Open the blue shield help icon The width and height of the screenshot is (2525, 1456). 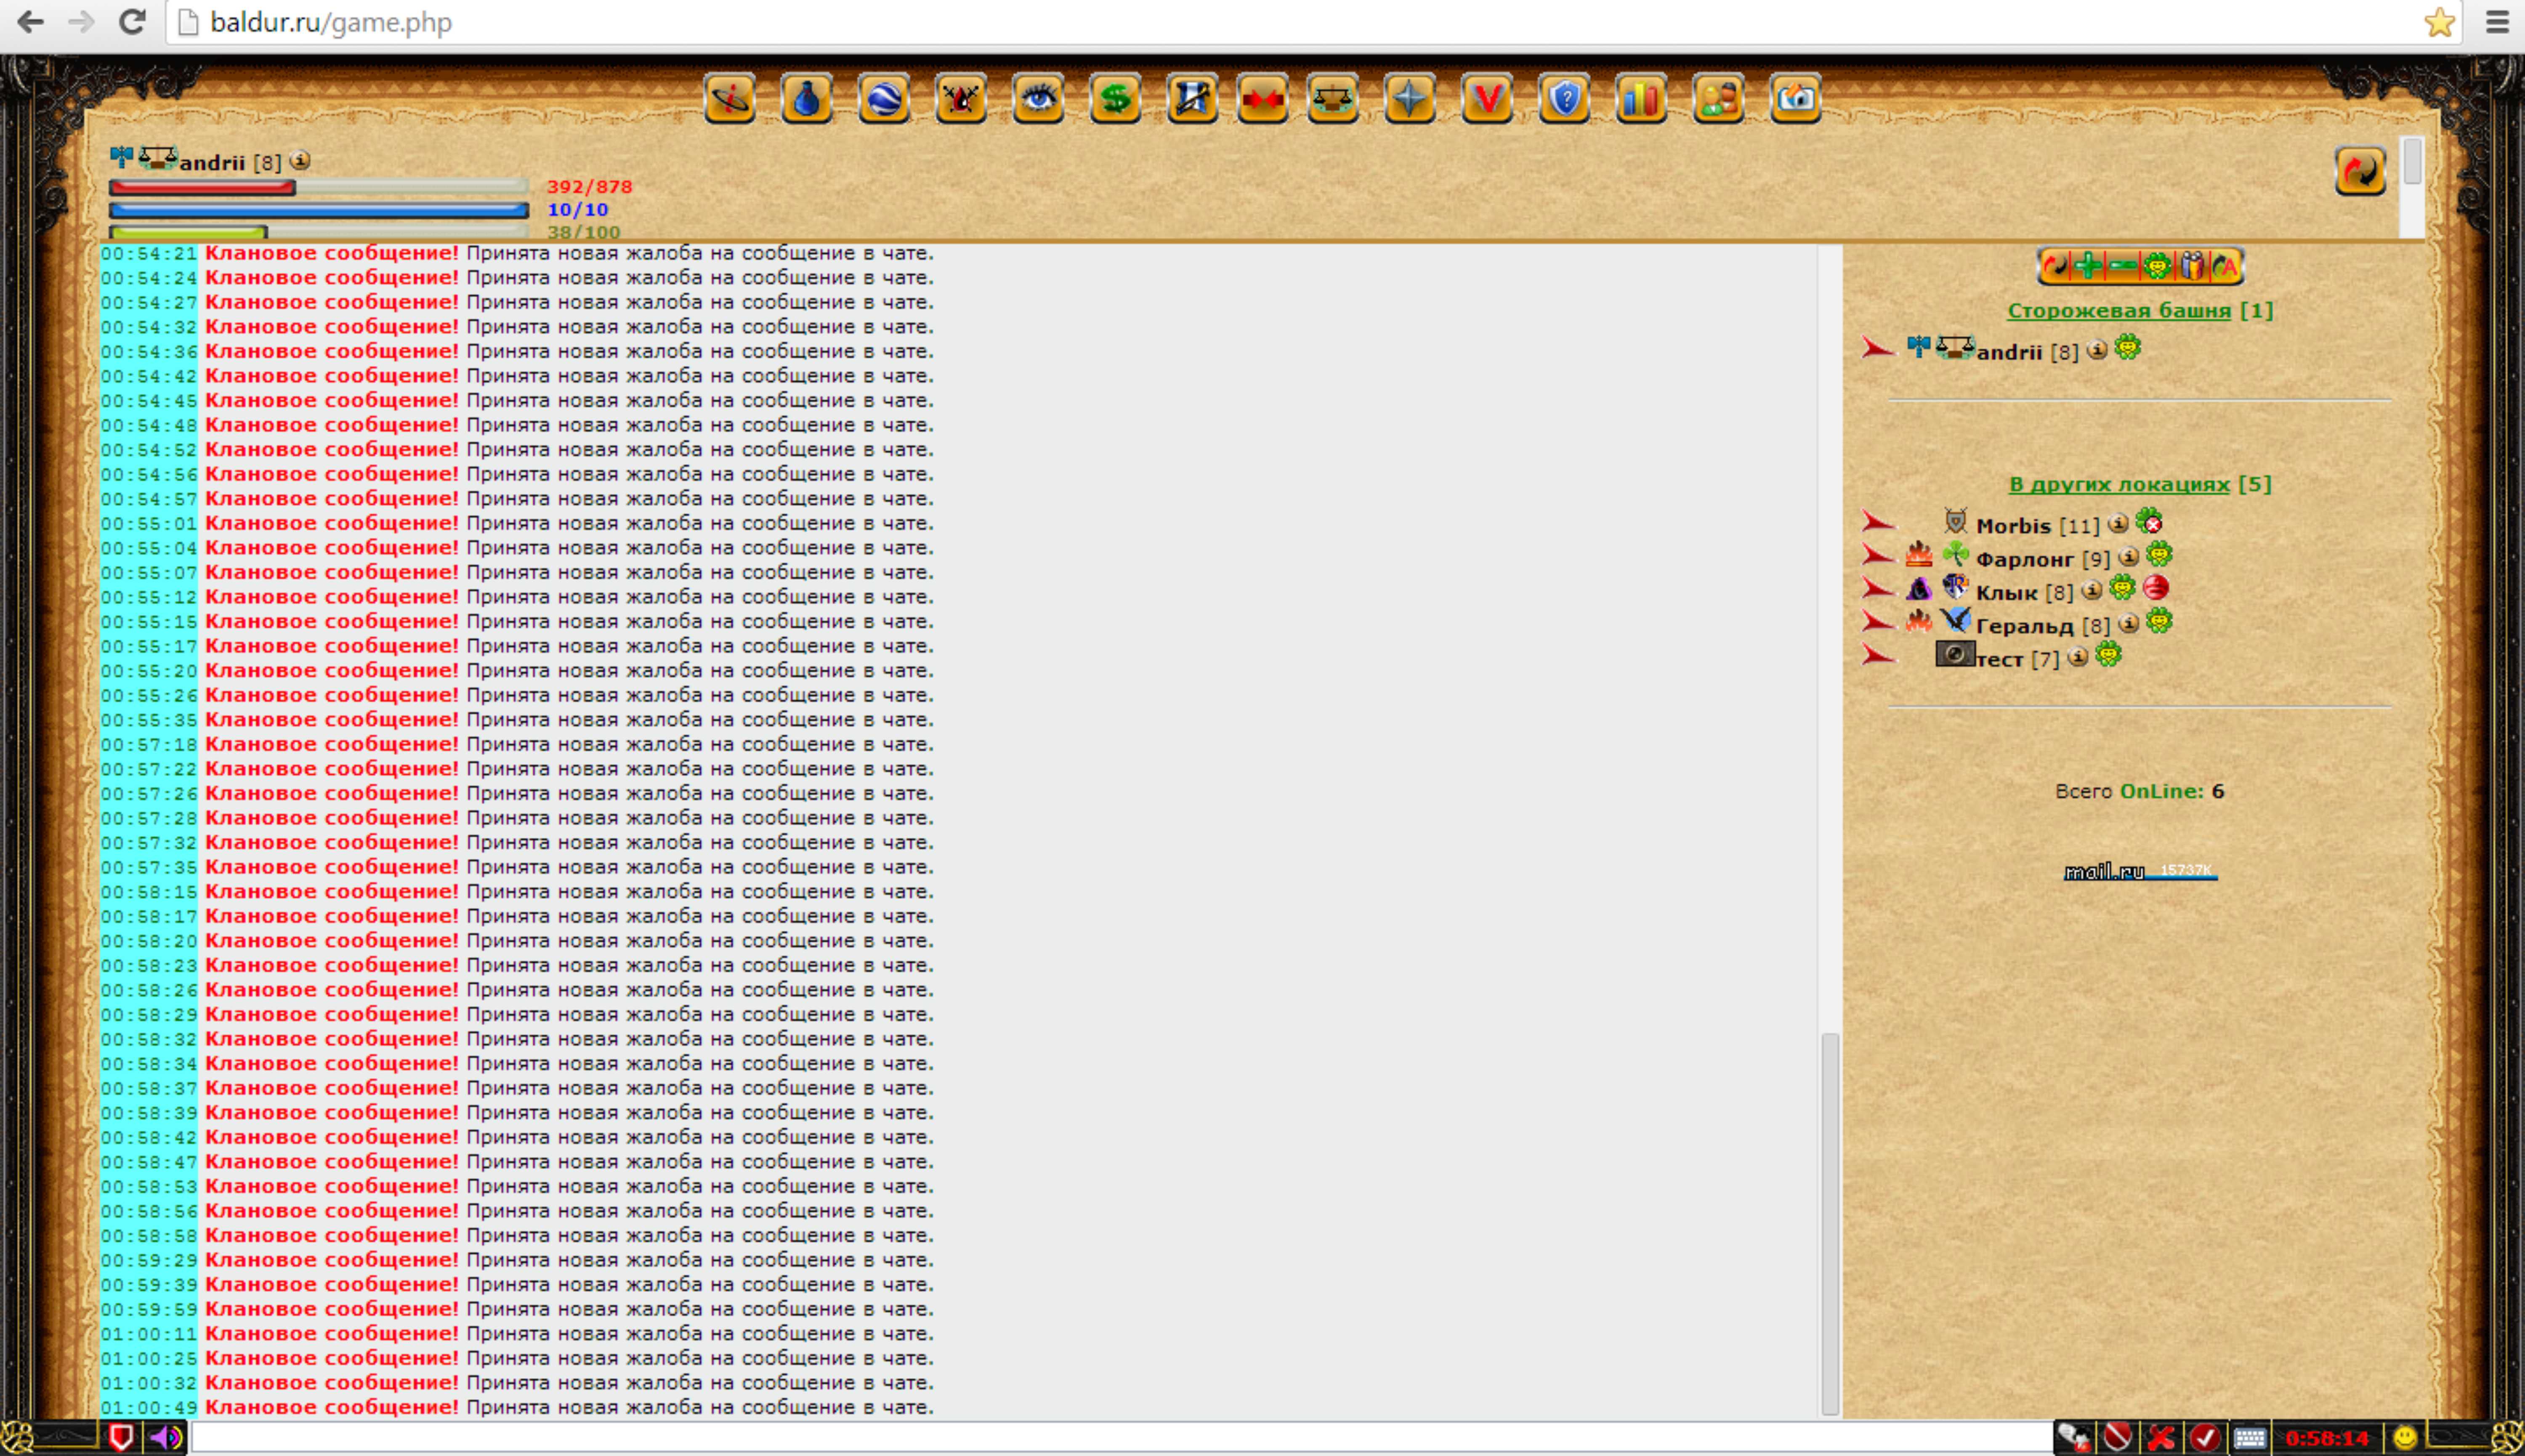(x=1564, y=98)
